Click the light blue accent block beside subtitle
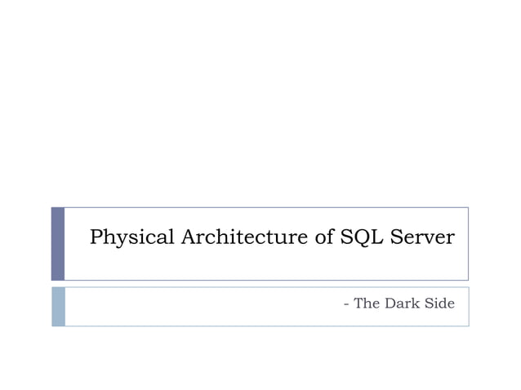 click(58, 306)
